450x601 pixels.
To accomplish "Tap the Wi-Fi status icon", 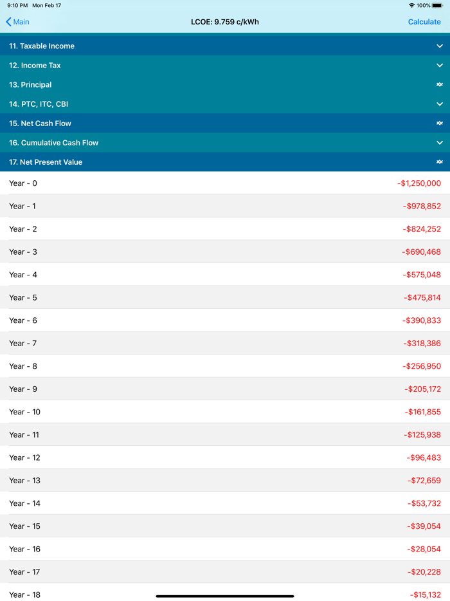I will pos(411,5).
